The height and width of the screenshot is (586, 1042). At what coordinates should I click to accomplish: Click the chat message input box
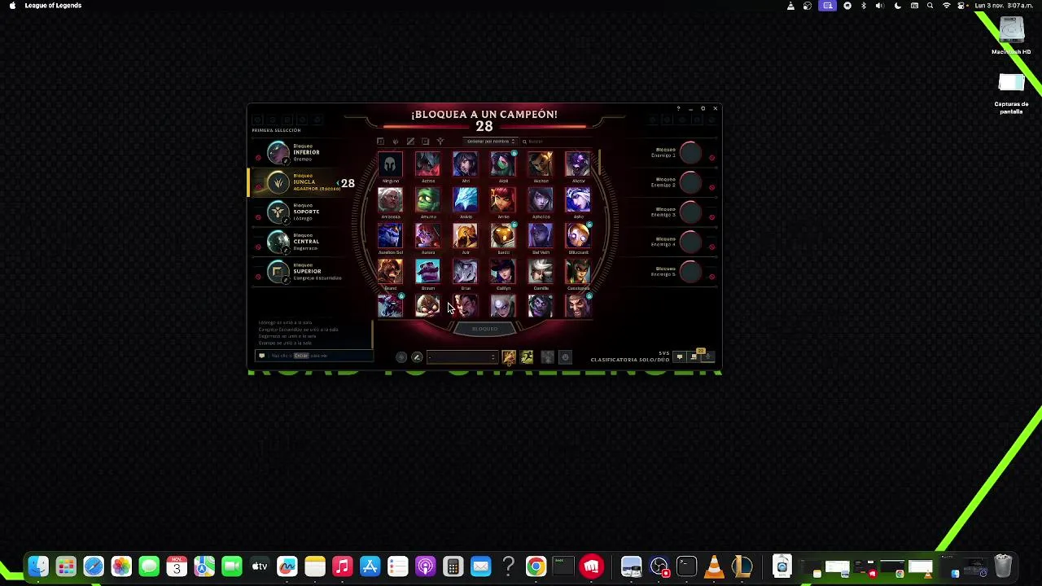(x=313, y=356)
